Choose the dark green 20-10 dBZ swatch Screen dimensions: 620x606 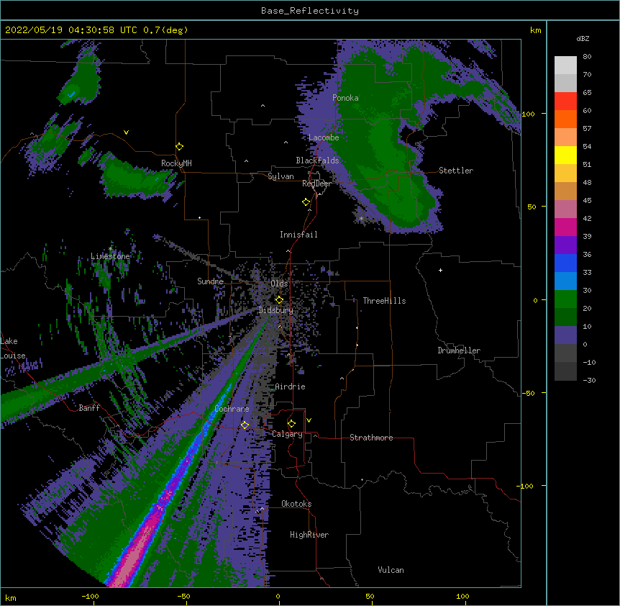(x=565, y=317)
